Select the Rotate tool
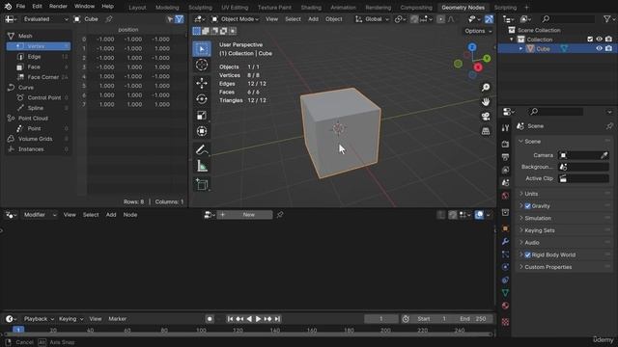Viewport: 618px width, 347px height. pos(202,99)
